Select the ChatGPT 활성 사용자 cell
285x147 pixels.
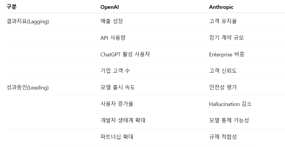point(125,54)
